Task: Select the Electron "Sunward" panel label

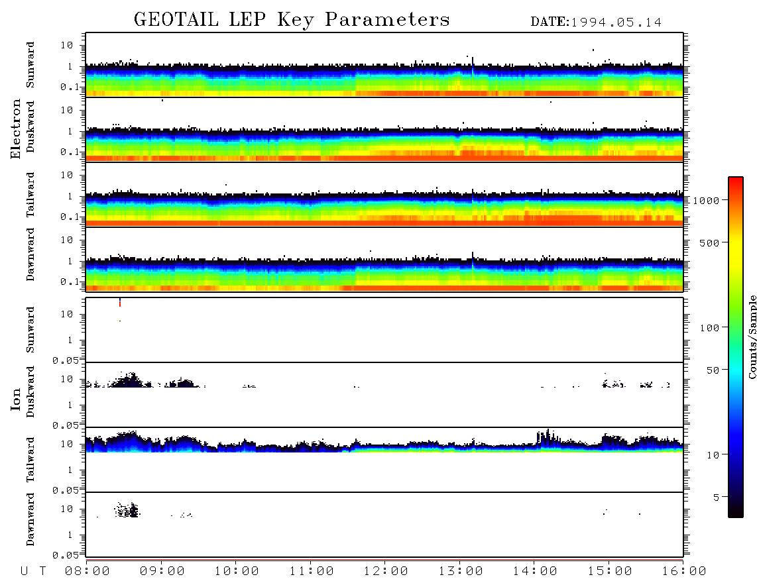Action: (x=30, y=65)
